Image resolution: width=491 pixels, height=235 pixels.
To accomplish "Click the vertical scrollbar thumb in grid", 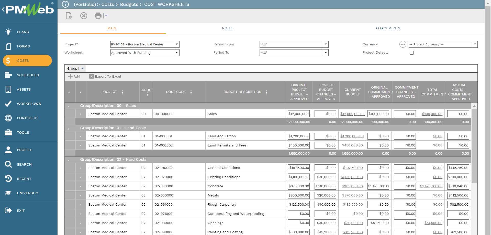I will click(x=474, y=146).
